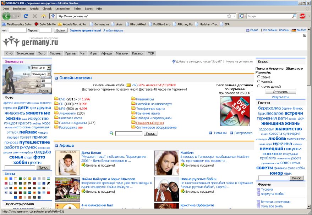Open the Adblock Plus ABP icon
The image size is (312, 215).
click(x=302, y=16)
